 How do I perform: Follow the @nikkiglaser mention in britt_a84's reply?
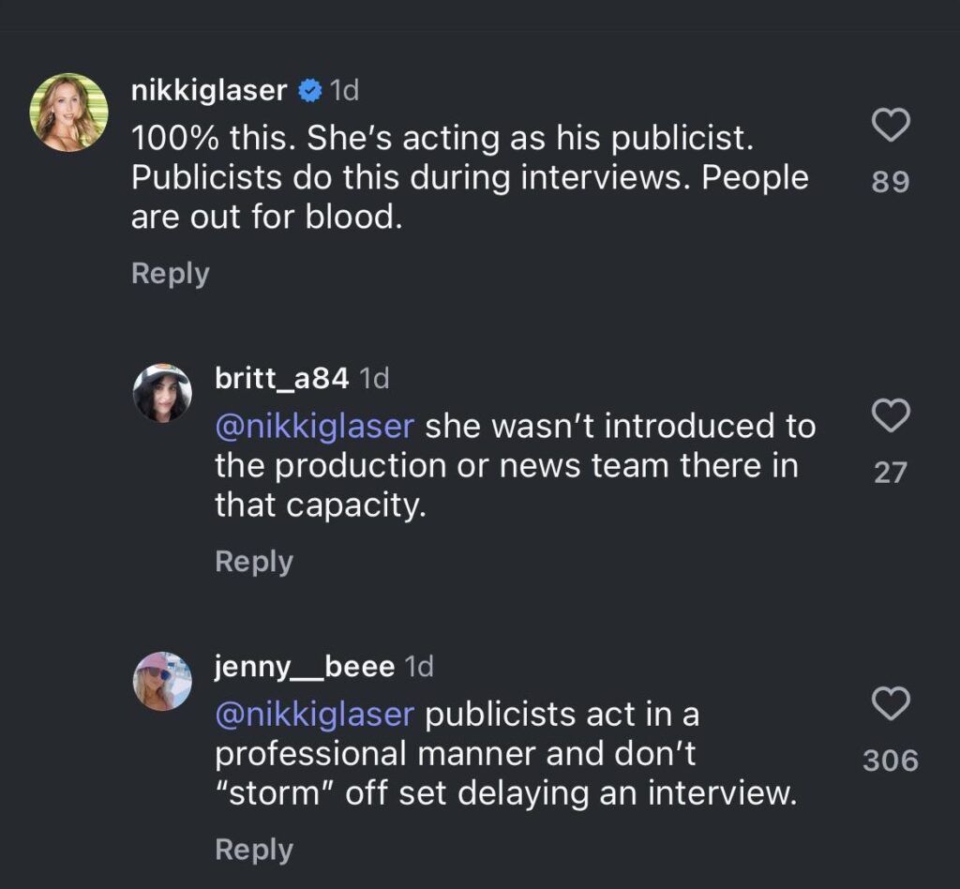pyautogui.click(x=314, y=426)
